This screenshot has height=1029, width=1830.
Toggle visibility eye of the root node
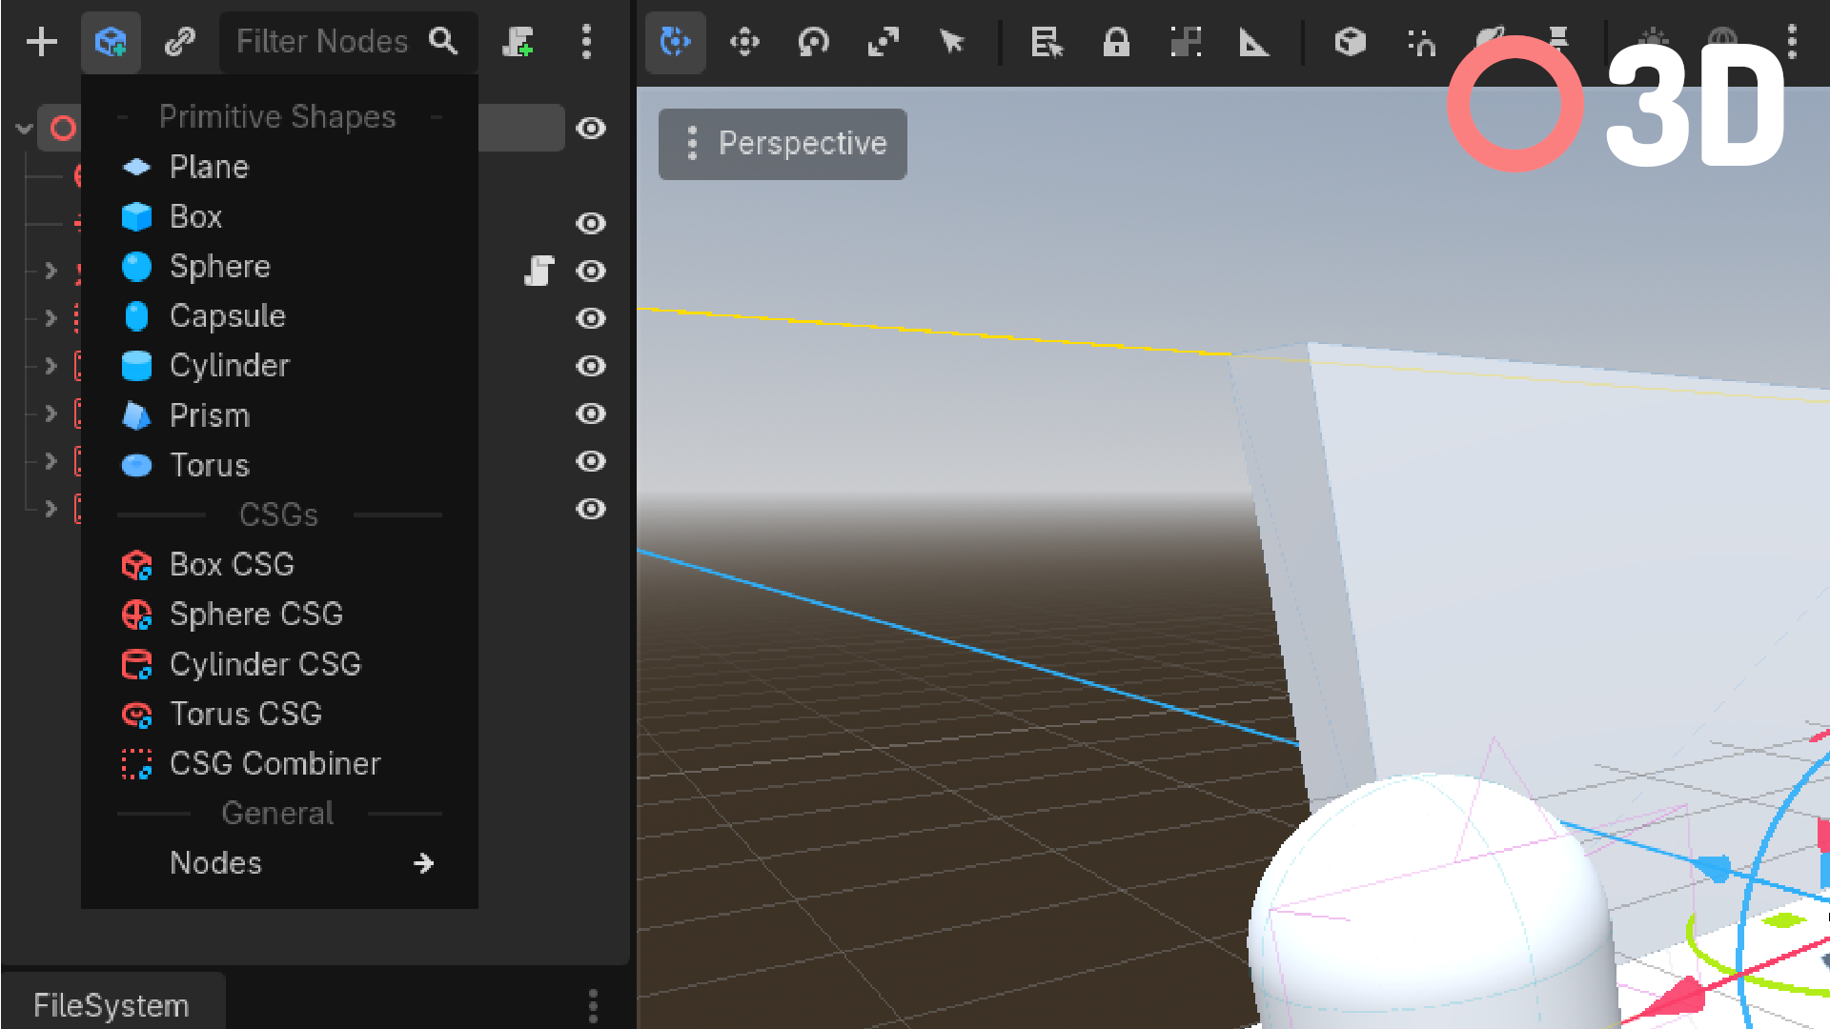click(591, 128)
